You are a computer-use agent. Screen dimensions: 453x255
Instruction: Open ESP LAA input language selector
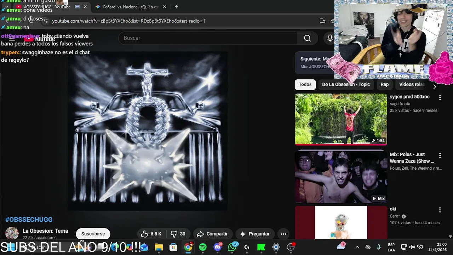391,247
